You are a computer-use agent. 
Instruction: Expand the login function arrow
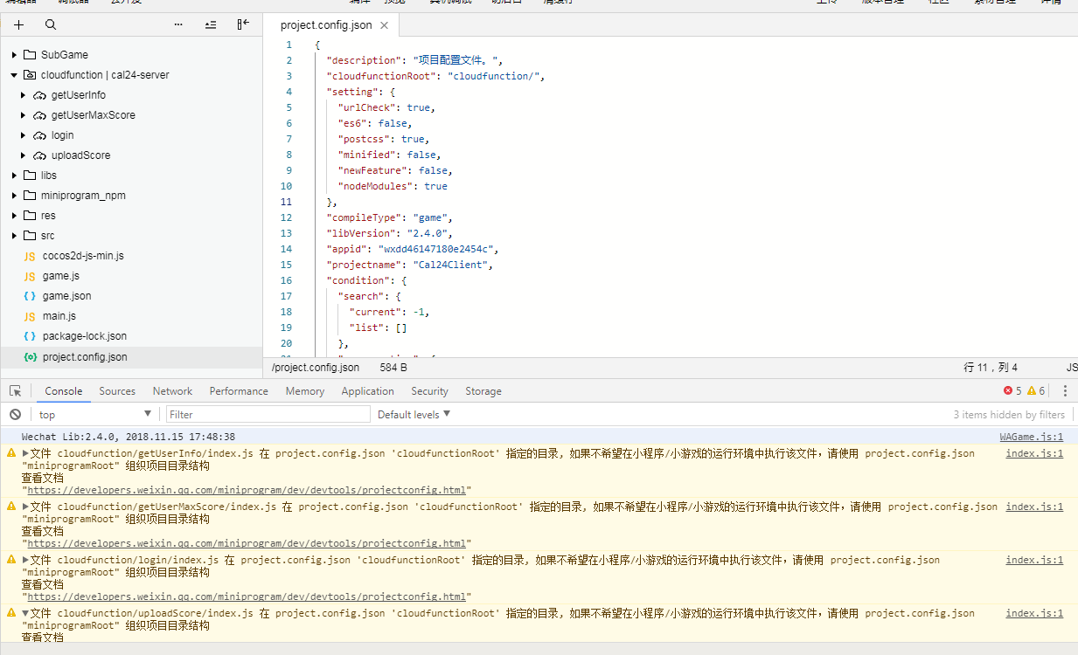[x=24, y=135]
